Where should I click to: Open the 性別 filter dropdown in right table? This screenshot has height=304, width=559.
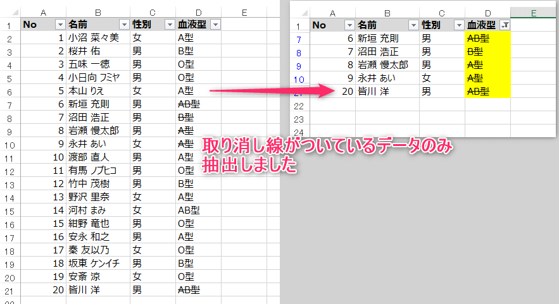(459, 25)
